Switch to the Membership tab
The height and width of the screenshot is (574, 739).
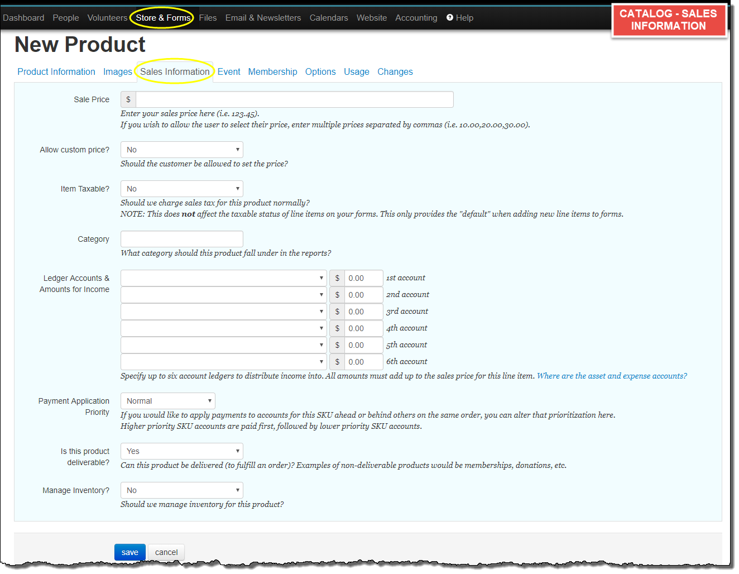tap(272, 71)
